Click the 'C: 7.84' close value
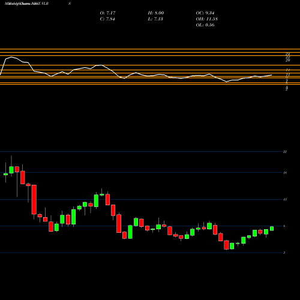The width and height of the screenshot is (300, 300). (x=107, y=19)
